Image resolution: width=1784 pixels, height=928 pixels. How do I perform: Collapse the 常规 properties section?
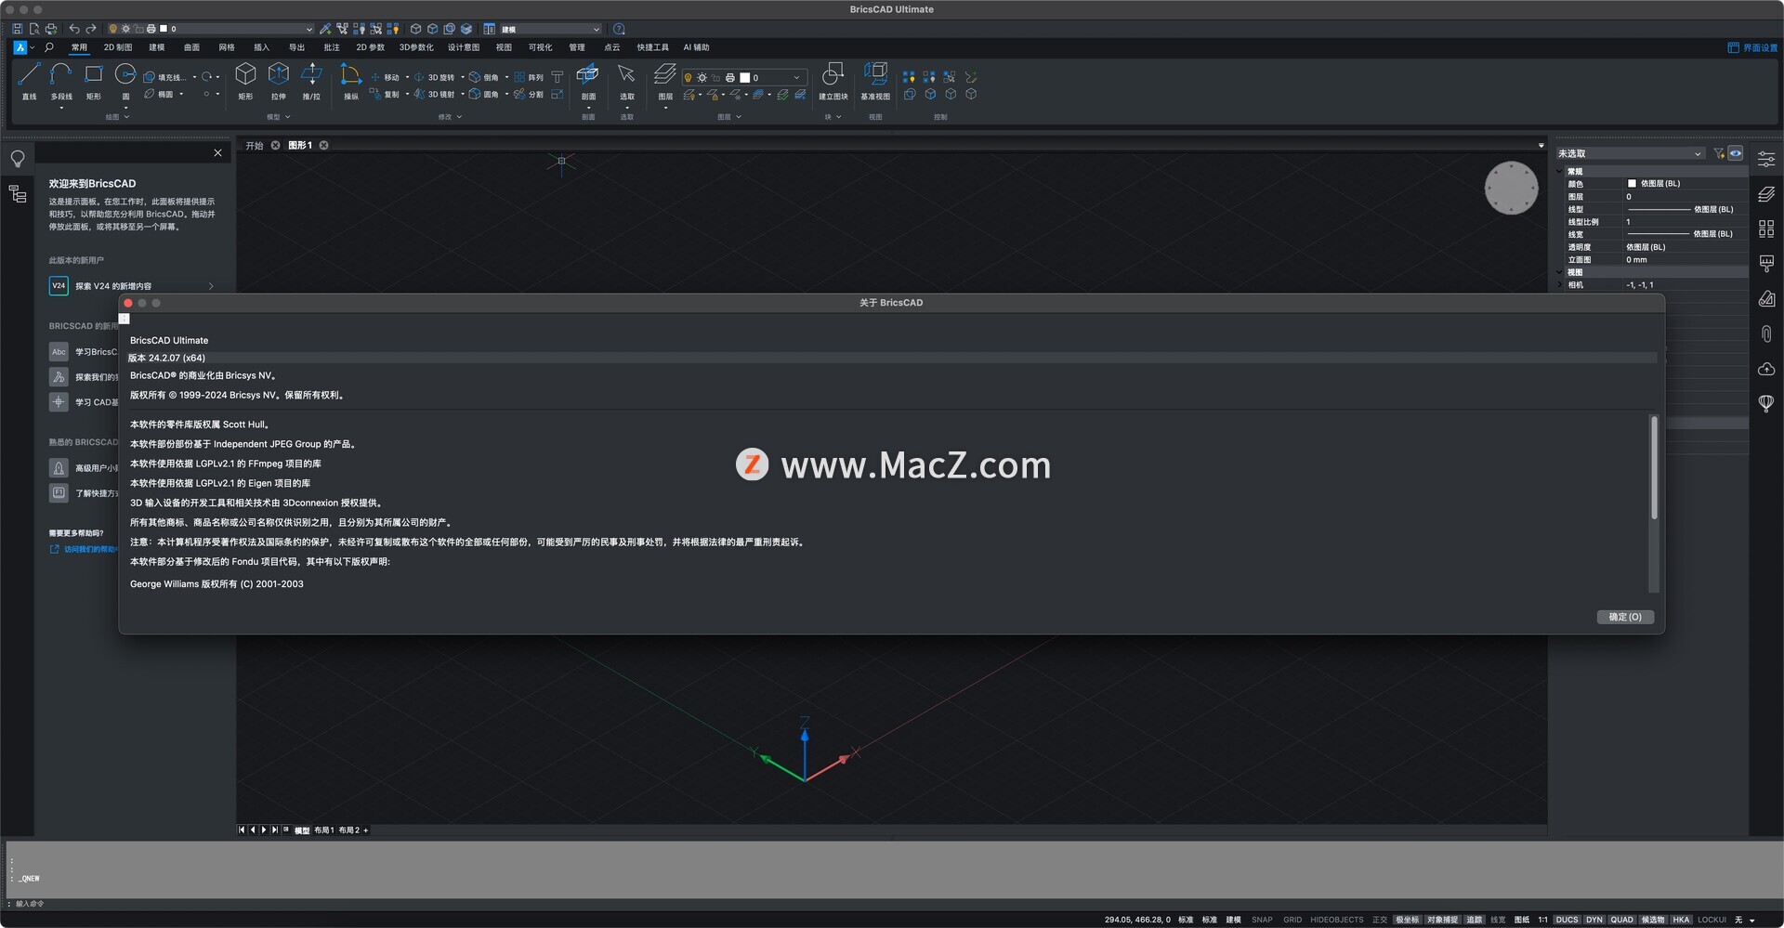[1560, 171]
